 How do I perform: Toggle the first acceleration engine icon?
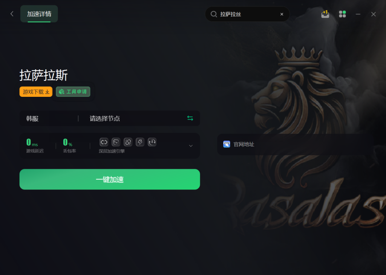coord(104,142)
